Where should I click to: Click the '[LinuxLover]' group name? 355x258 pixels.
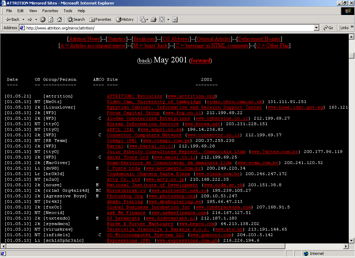(x=59, y=108)
